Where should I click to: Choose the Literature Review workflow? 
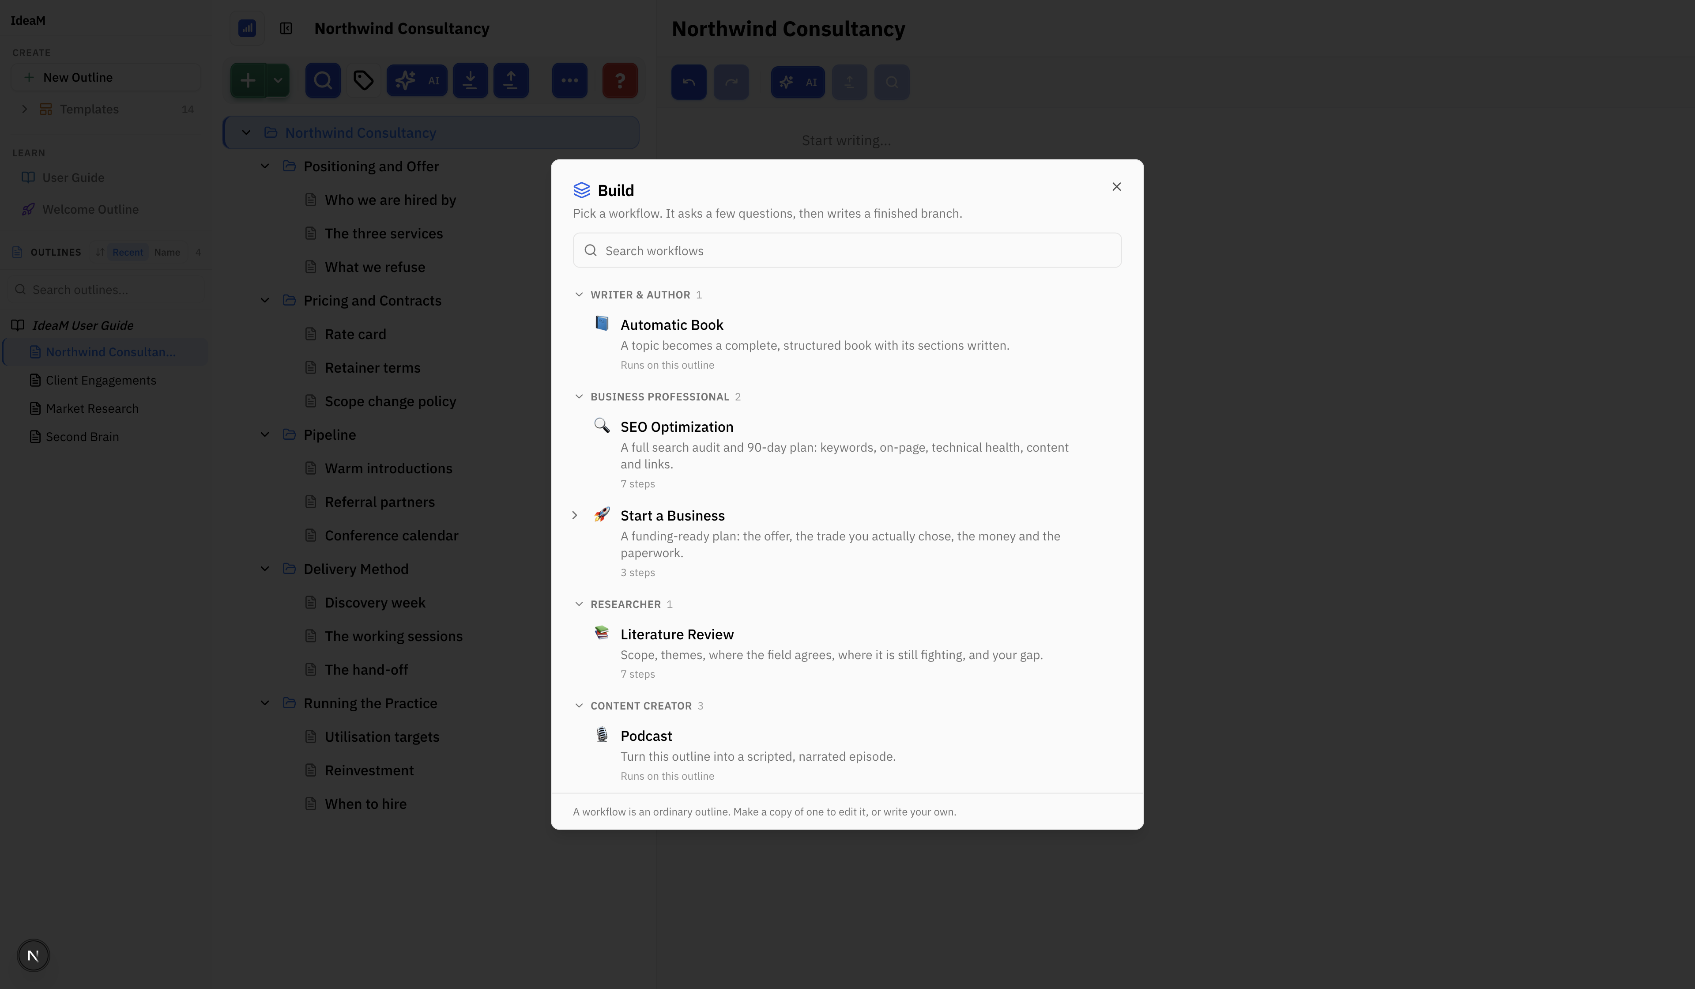pos(847,653)
